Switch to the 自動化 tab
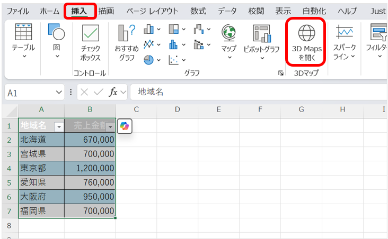This screenshot has width=388, height=239. point(314,11)
